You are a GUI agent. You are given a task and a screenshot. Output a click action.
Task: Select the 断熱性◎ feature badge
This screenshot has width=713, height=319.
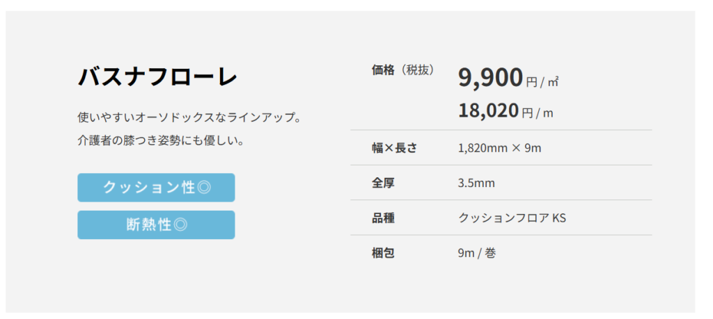click(x=156, y=224)
